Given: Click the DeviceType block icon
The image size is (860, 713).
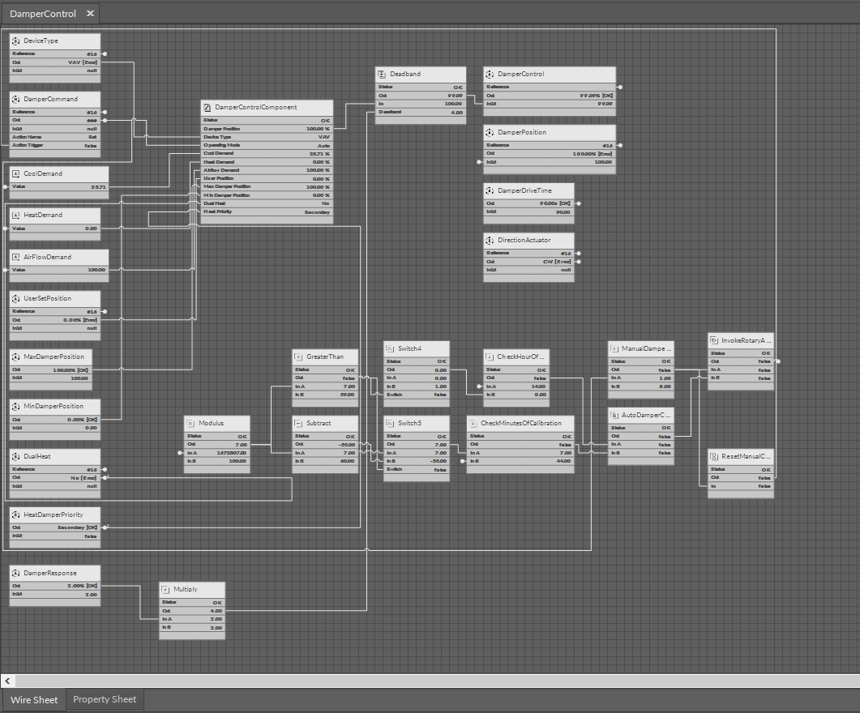Looking at the screenshot, I should [x=16, y=41].
